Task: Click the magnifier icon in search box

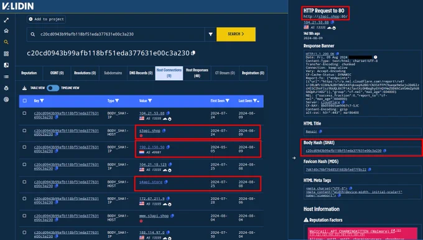Action: point(33,34)
